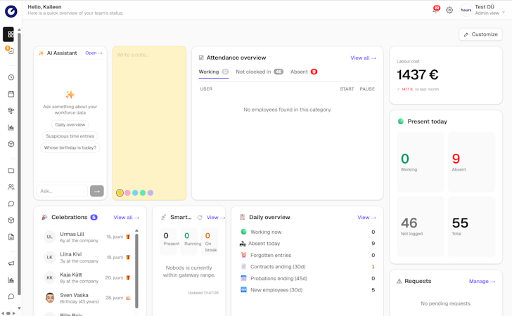Screen dimensions: 512x316
Task: Select the 'Suspicious time entries' suggestion chip
Action: [x=70, y=136]
